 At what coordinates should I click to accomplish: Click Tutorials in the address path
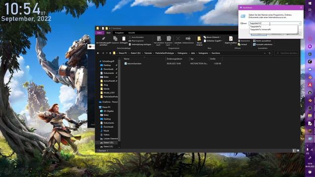(x=148, y=53)
